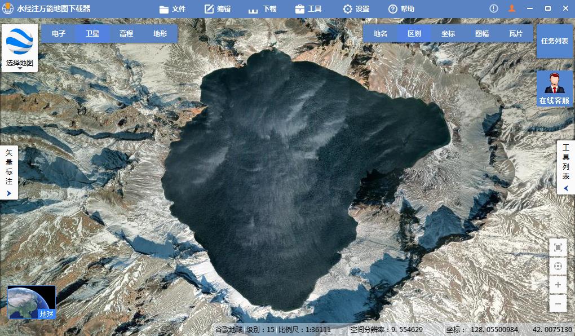575x336 pixels.
Task: Open the 编辑 (Edit) menu
Action: [218, 9]
